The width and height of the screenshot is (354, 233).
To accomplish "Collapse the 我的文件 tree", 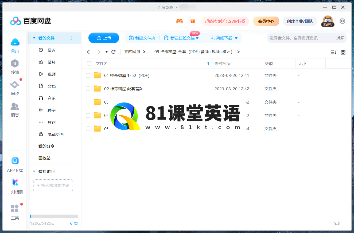I will 34,38.
